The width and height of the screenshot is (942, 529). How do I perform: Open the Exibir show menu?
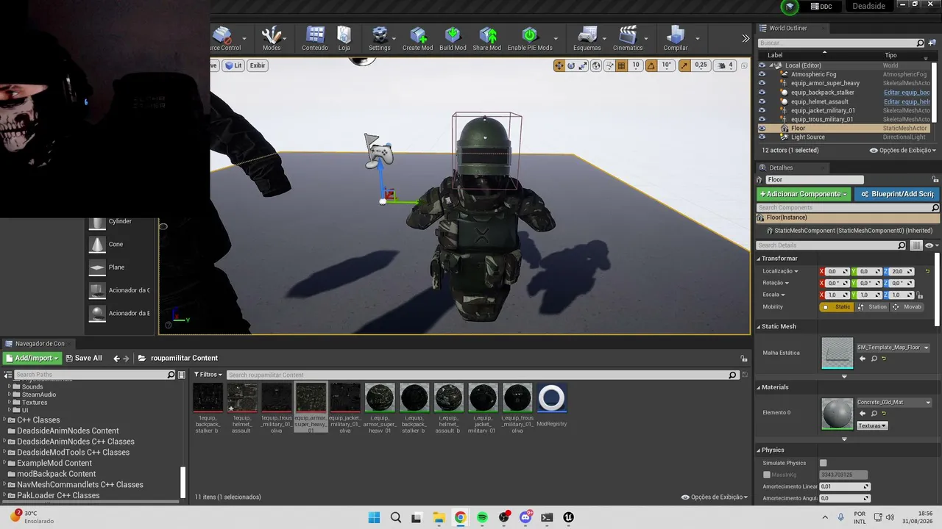tap(258, 65)
